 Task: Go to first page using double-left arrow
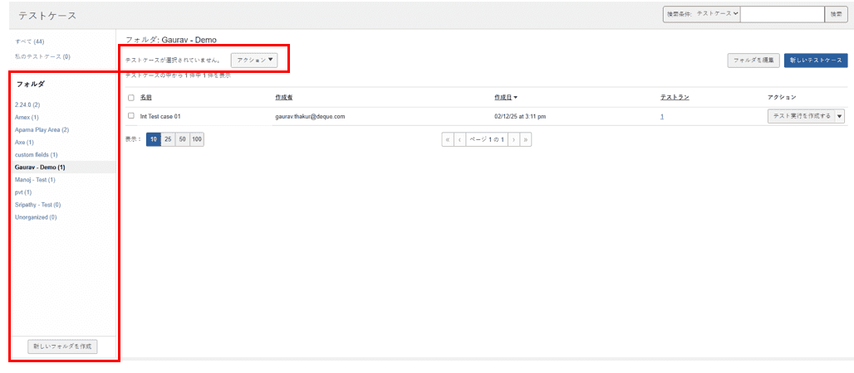click(449, 139)
